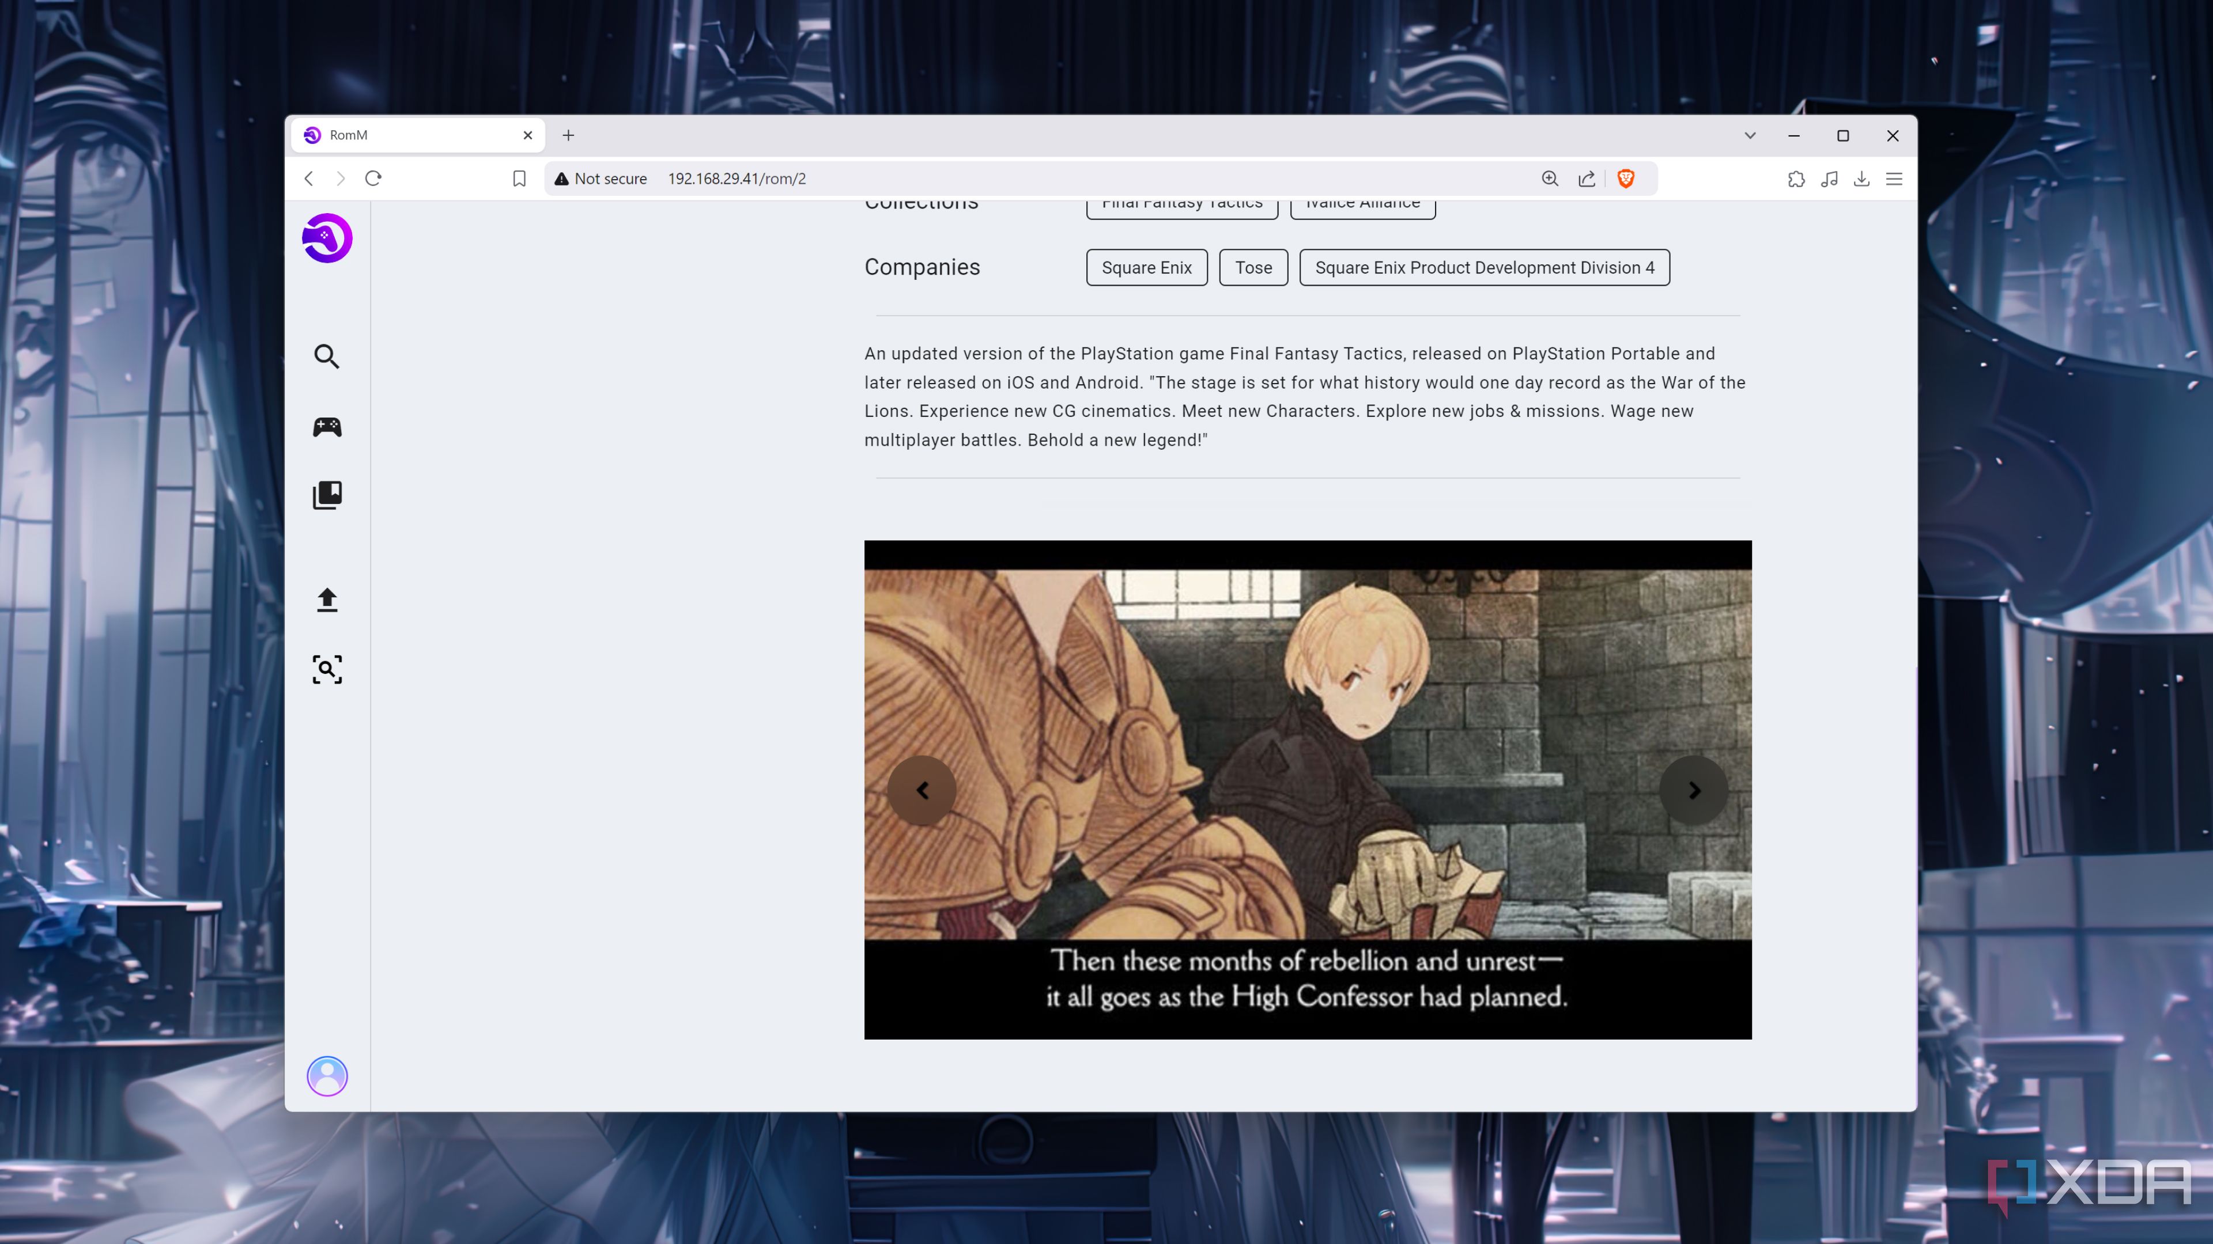The height and width of the screenshot is (1244, 2213).
Task: Select the RomM browser tab
Action: pos(417,135)
